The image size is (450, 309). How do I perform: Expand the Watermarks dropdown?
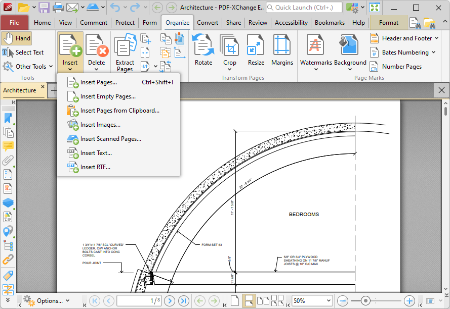pyautogui.click(x=316, y=69)
